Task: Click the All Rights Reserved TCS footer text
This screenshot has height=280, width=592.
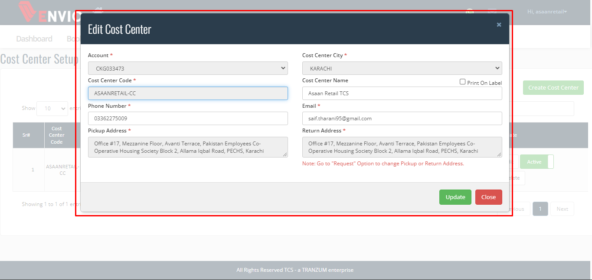Action: [x=295, y=270]
